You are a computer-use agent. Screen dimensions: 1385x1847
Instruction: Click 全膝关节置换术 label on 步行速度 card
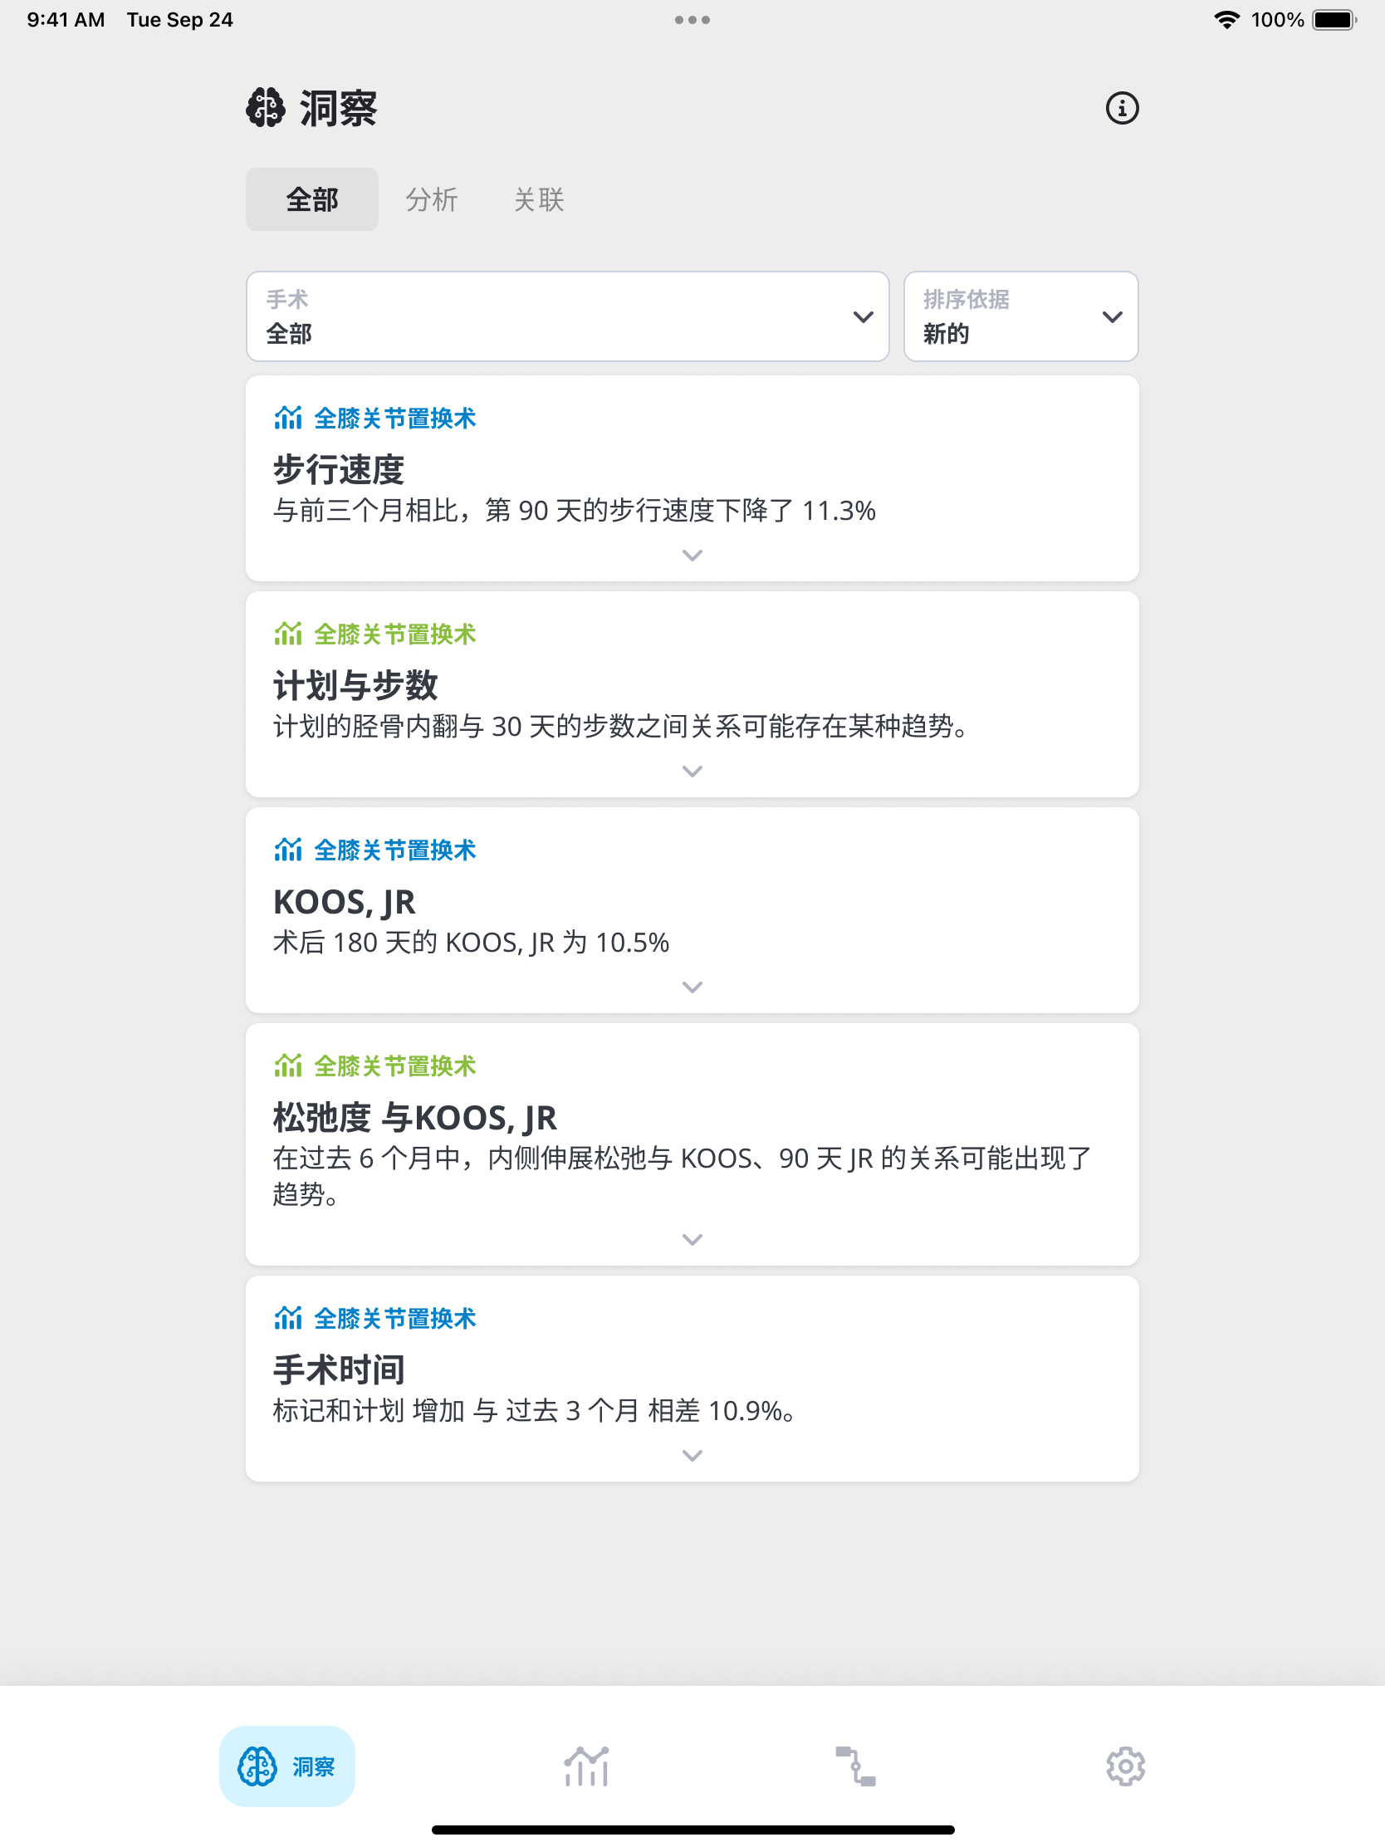(x=395, y=419)
